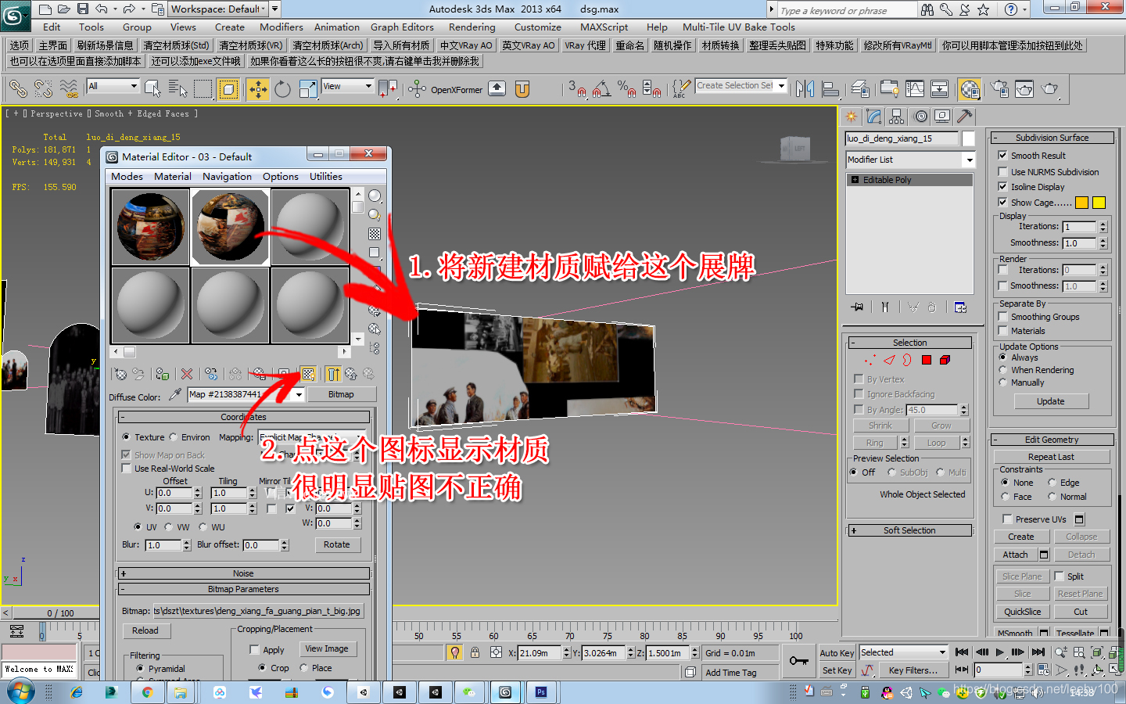This screenshot has width=1126, height=704.
Task: Collapse the Bitmap Parameters rollout
Action: (x=243, y=589)
